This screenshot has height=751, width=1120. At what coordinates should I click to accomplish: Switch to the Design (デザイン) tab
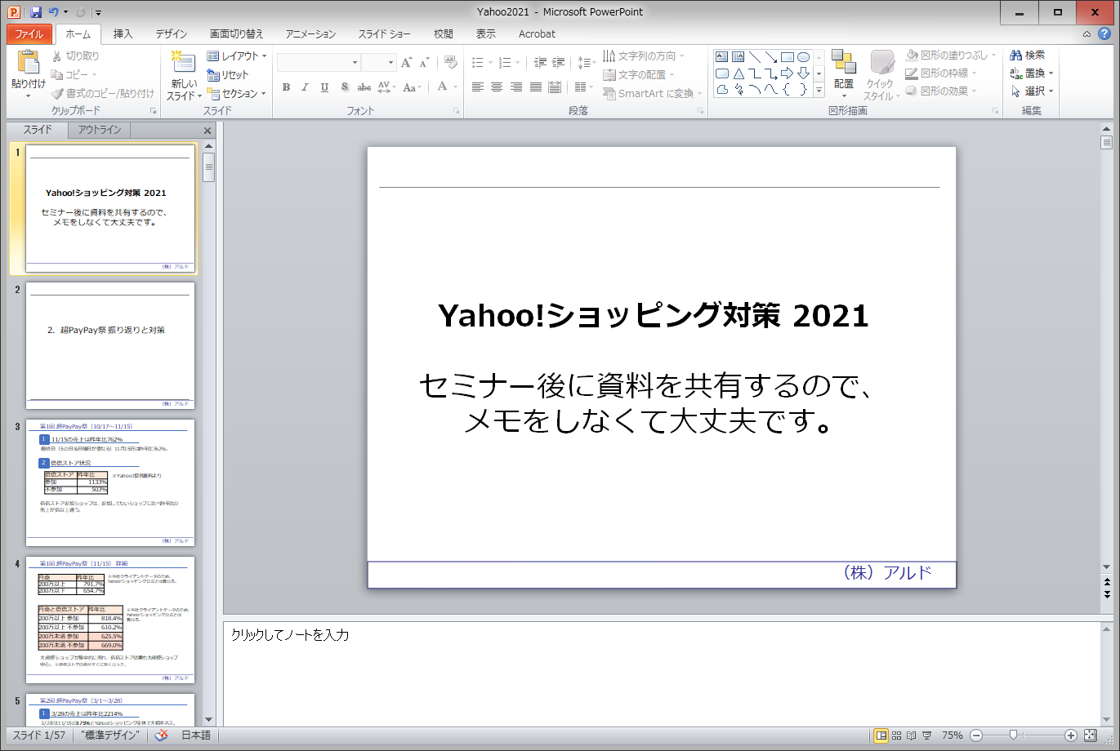(171, 34)
